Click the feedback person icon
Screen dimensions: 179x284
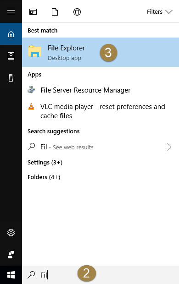(11, 255)
